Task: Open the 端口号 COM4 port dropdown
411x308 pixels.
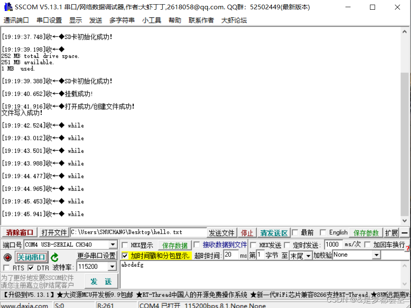Action: [x=112, y=244]
